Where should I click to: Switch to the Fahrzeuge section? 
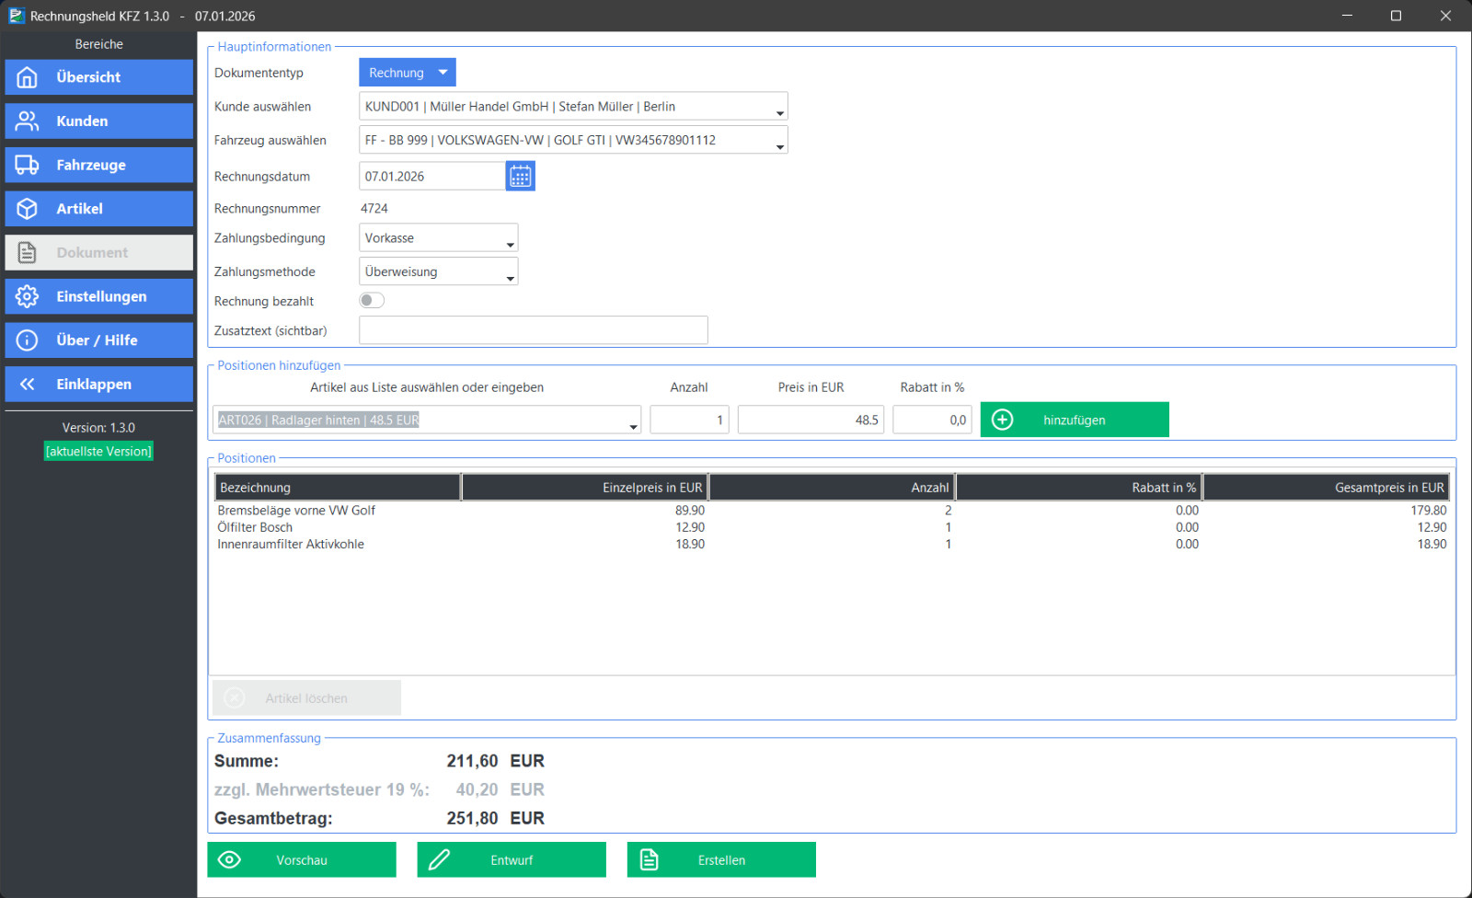tap(99, 165)
